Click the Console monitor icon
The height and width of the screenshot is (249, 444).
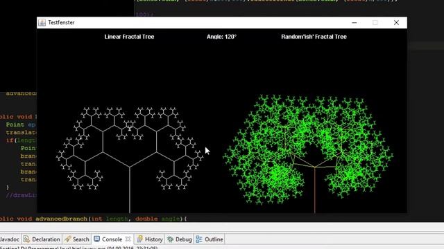[97, 239]
